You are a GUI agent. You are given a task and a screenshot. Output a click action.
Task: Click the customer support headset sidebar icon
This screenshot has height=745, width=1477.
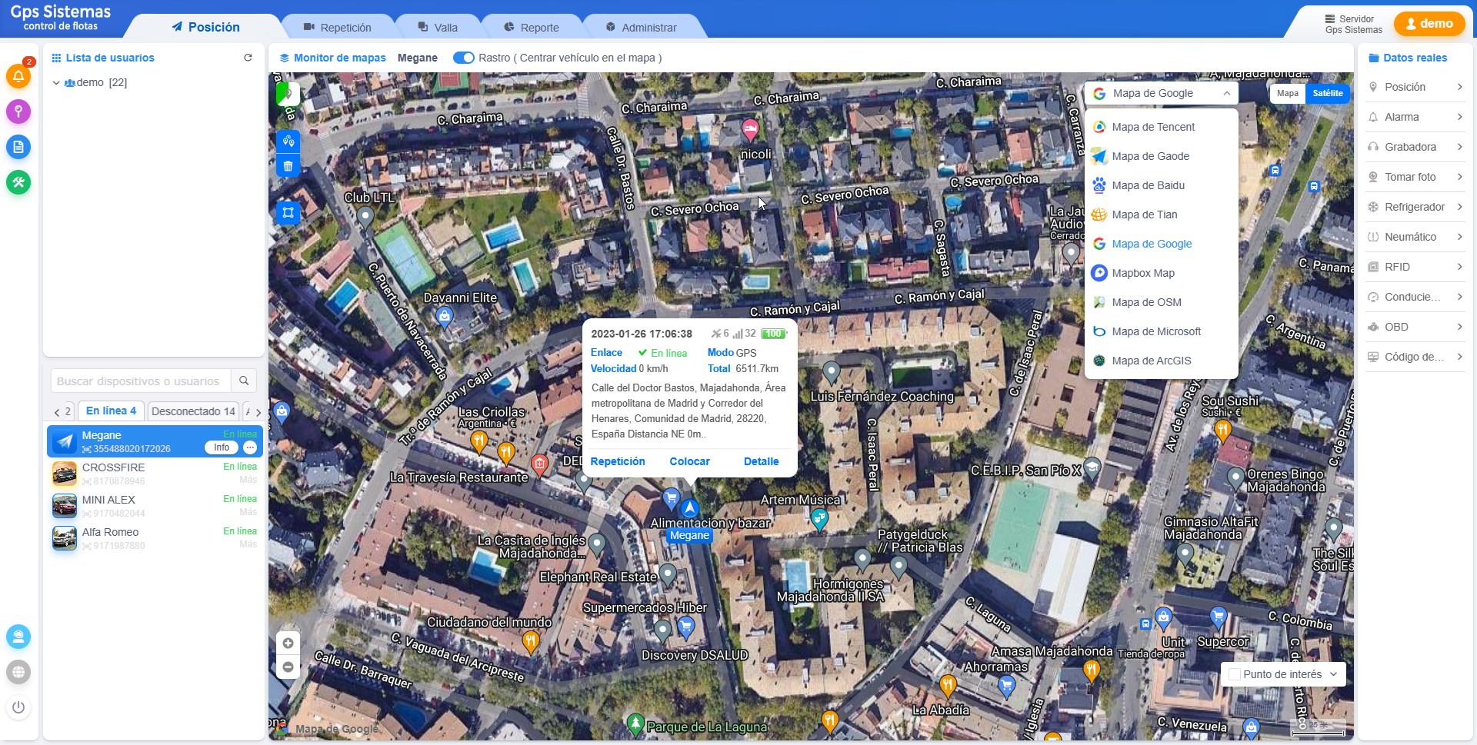(18, 637)
